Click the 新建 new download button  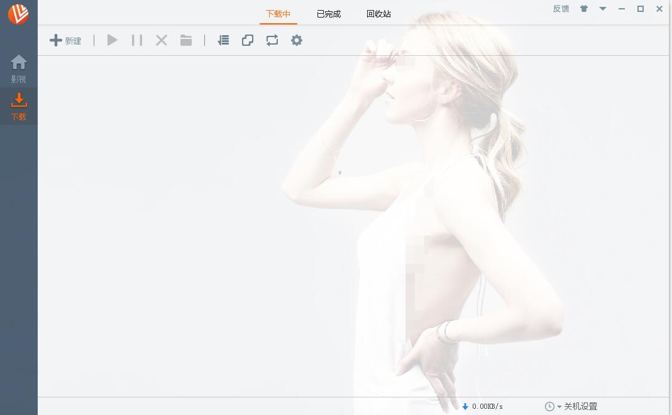[x=65, y=41]
